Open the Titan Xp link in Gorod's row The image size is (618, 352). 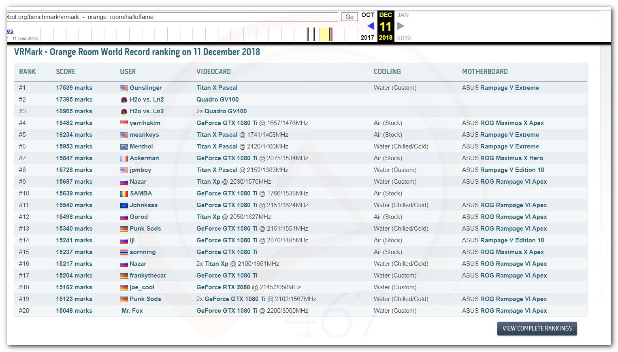208,217
